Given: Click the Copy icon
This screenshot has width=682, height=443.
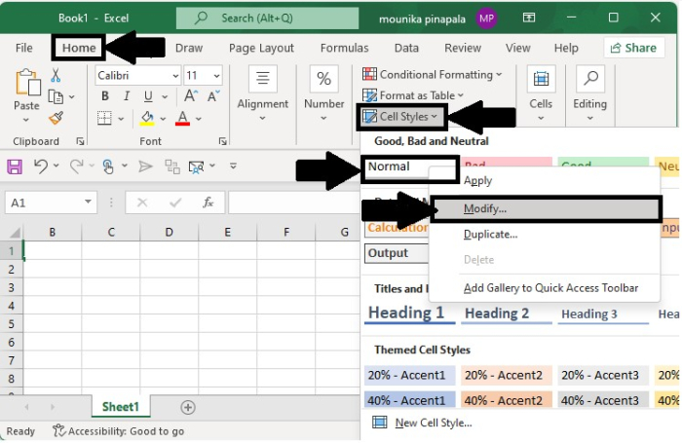Looking at the screenshot, I should [x=56, y=96].
